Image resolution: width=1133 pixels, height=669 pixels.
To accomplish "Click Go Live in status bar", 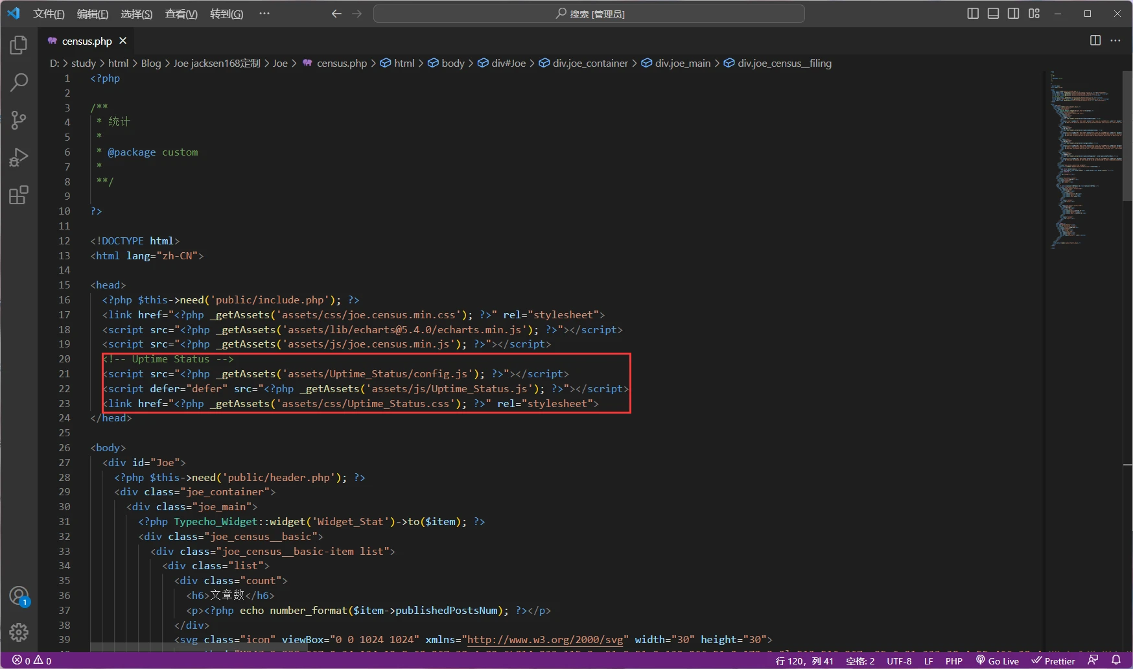I will pyautogui.click(x=998, y=661).
